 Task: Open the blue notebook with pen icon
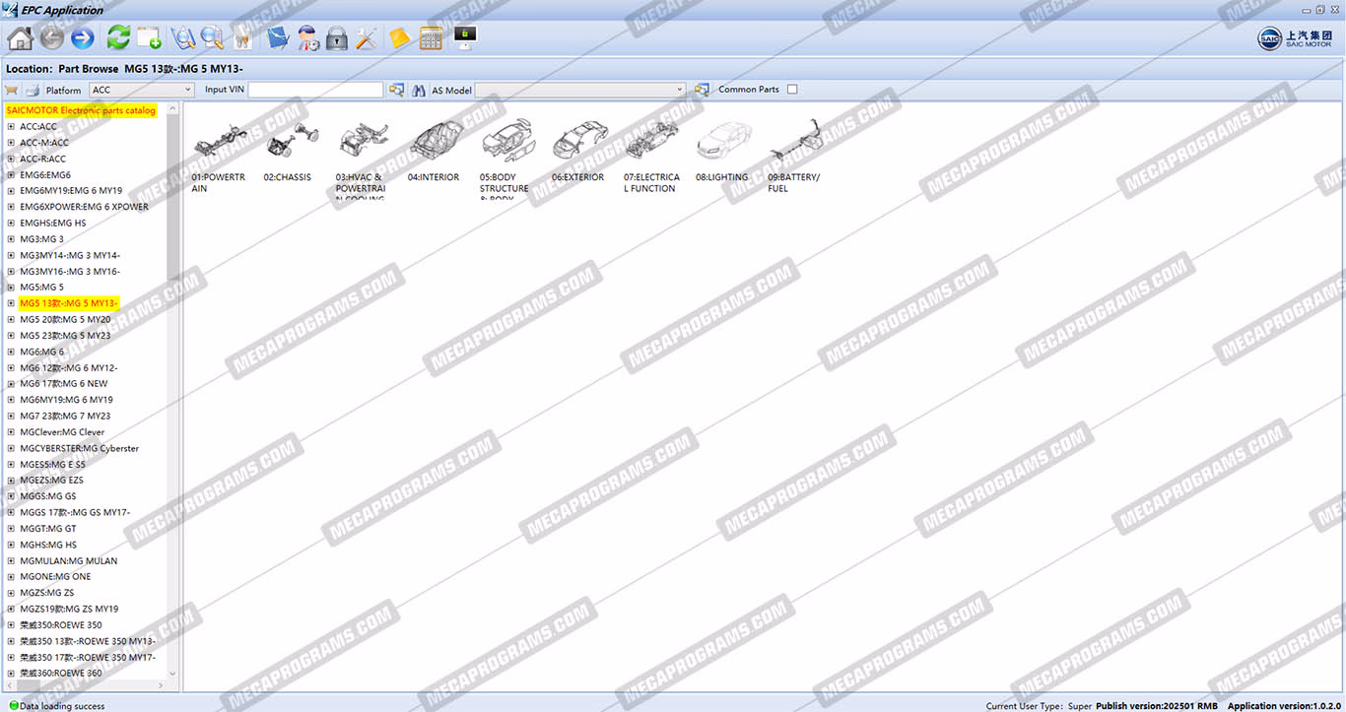coord(278,38)
